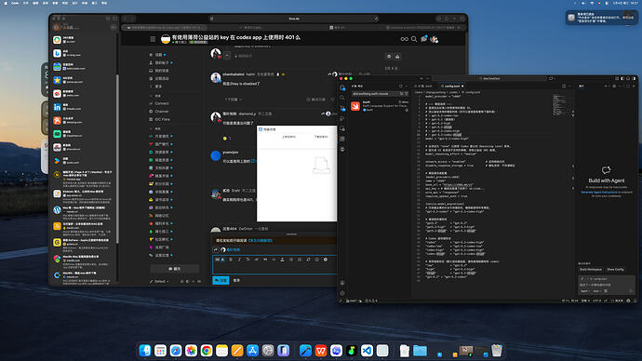Open the user avatar menu in forum header
642x361 pixels.
(434, 39)
